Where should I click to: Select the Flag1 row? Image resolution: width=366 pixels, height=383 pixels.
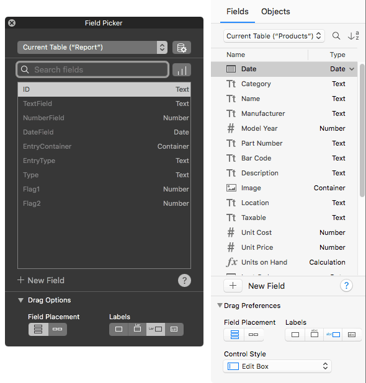[x=104, y=189]
